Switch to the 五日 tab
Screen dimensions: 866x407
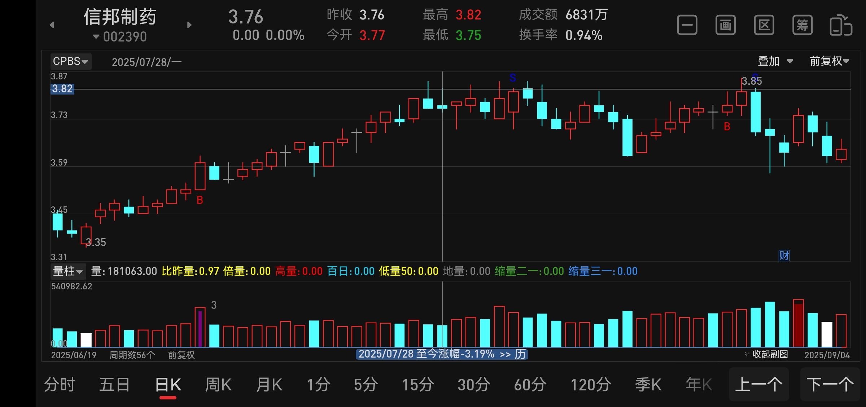pyautogui.click(x=115, y=385)
